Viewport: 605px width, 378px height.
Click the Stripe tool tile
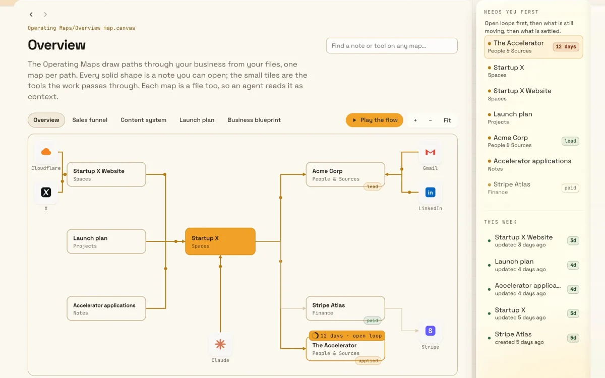(x=430, y=331)
